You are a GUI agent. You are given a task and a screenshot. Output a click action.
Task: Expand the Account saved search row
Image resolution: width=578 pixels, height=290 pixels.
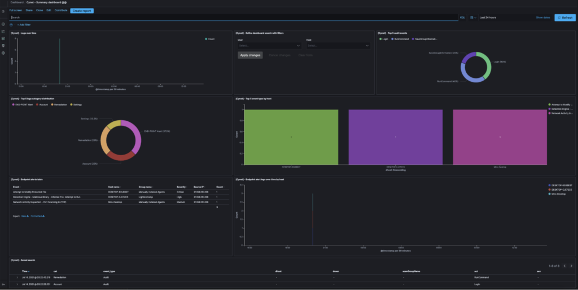[17, 284]
